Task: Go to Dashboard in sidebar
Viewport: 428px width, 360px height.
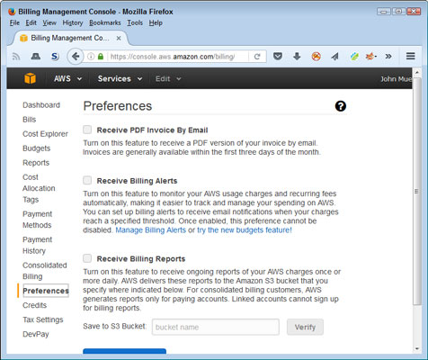Action: 41,105
